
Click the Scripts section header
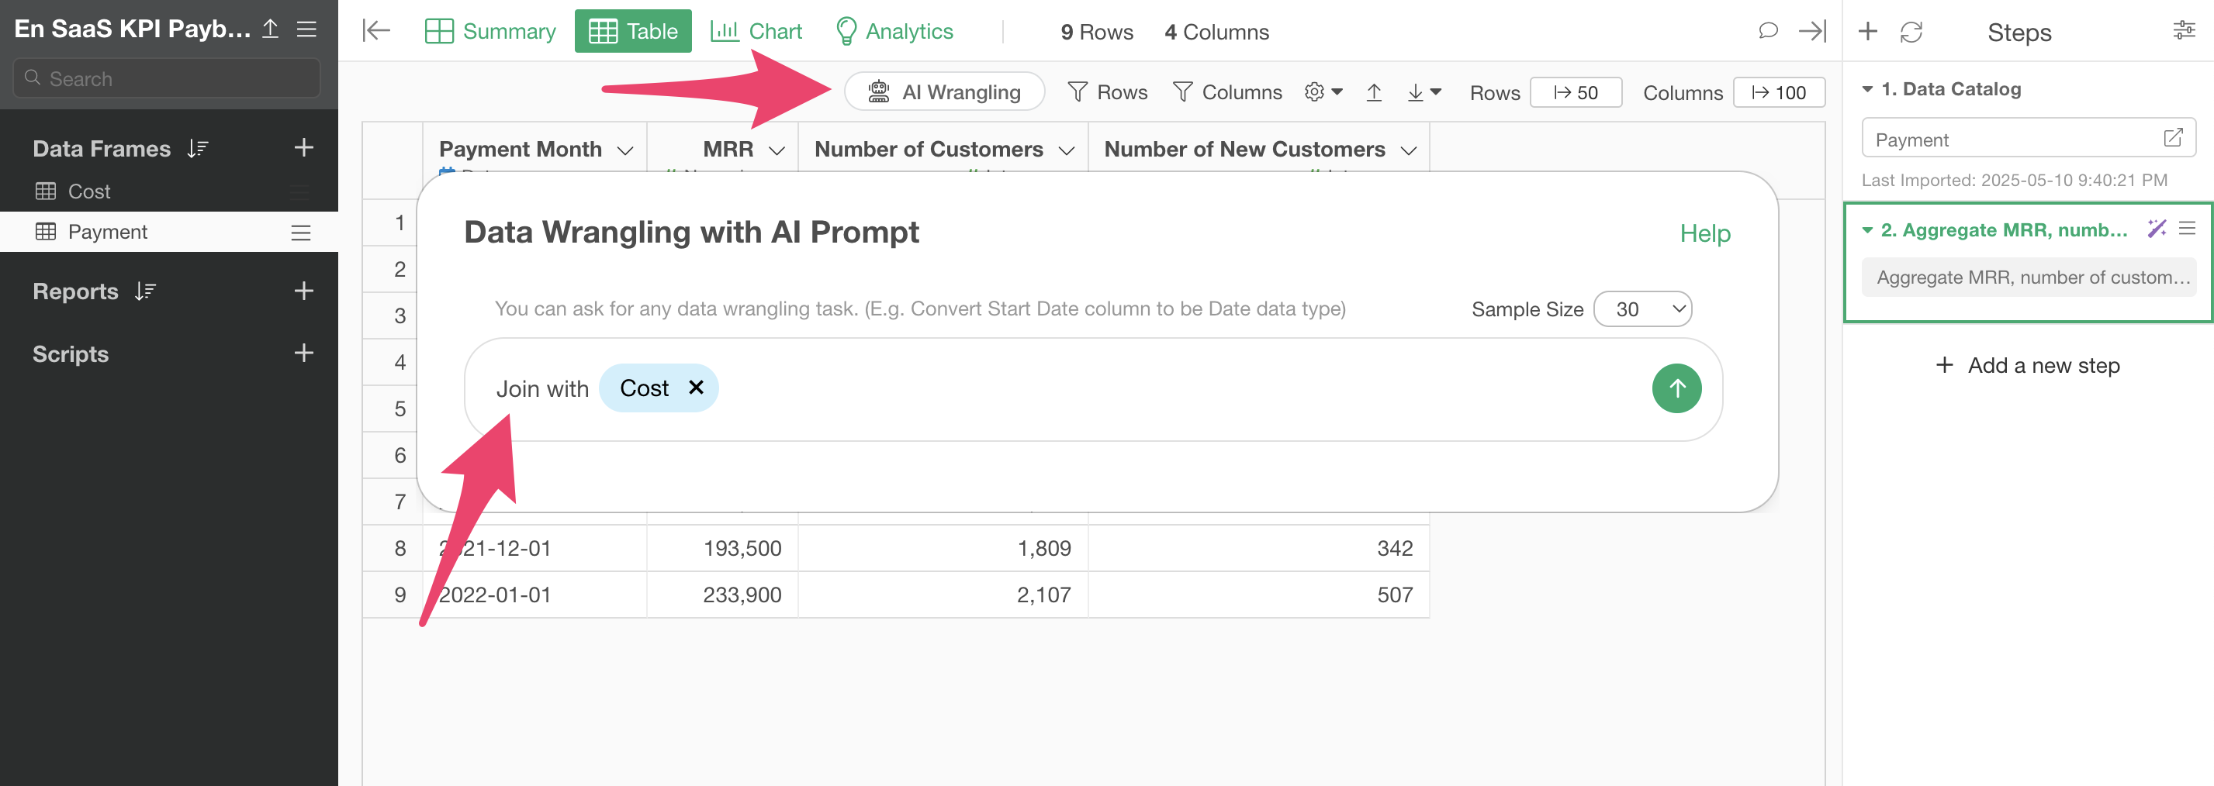point(71,354)
